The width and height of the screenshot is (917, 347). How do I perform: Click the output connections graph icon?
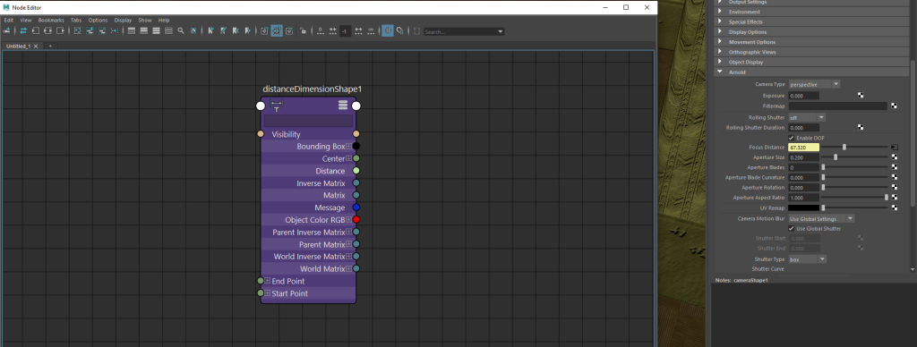point(60,31)
